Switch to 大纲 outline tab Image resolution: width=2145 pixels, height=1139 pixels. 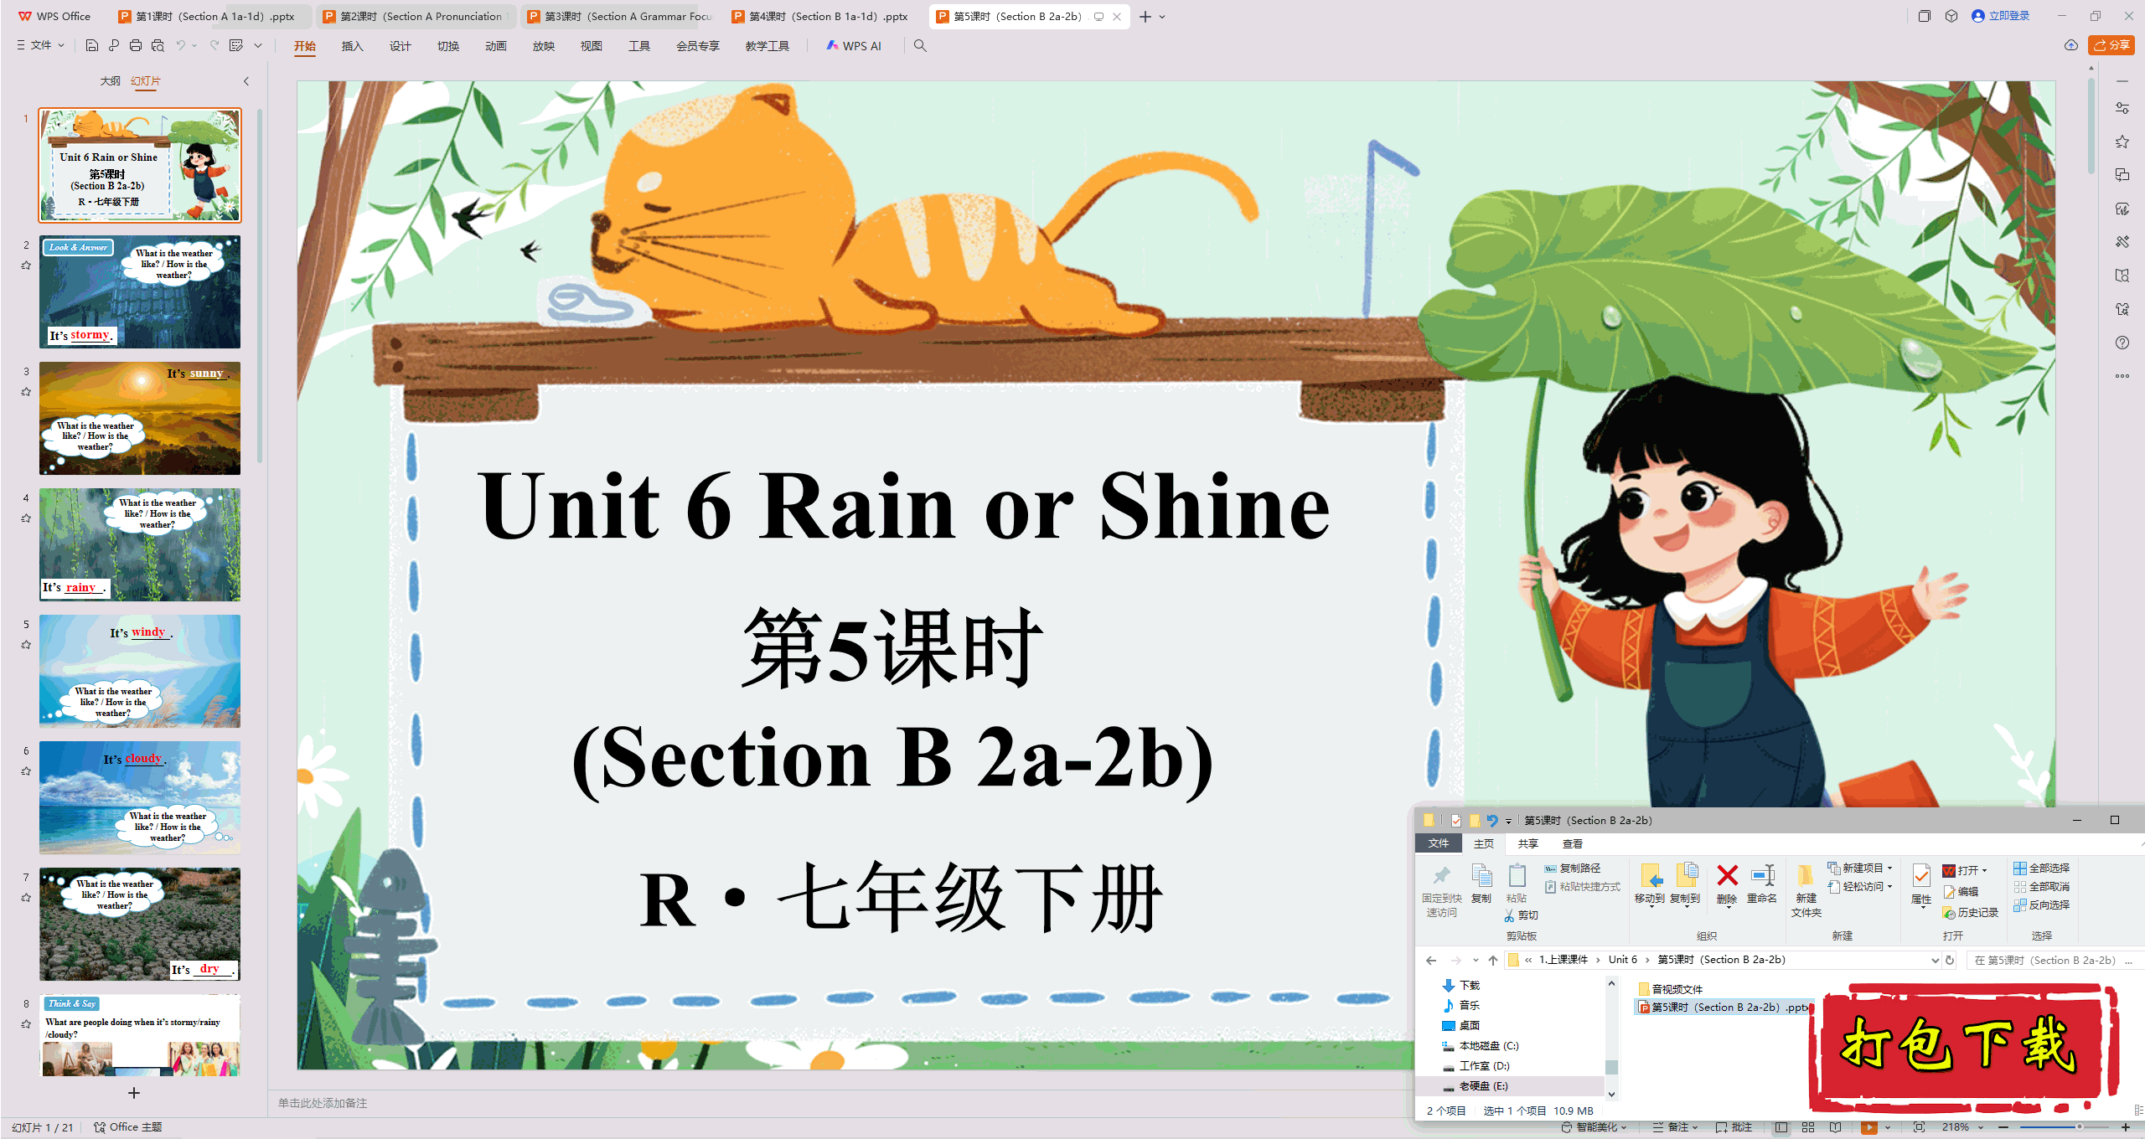pos(111,81)
